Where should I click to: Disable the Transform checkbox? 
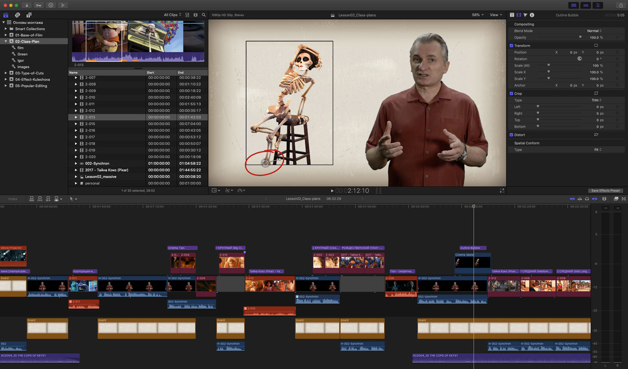pyautogui.click(x=511, y=45)
